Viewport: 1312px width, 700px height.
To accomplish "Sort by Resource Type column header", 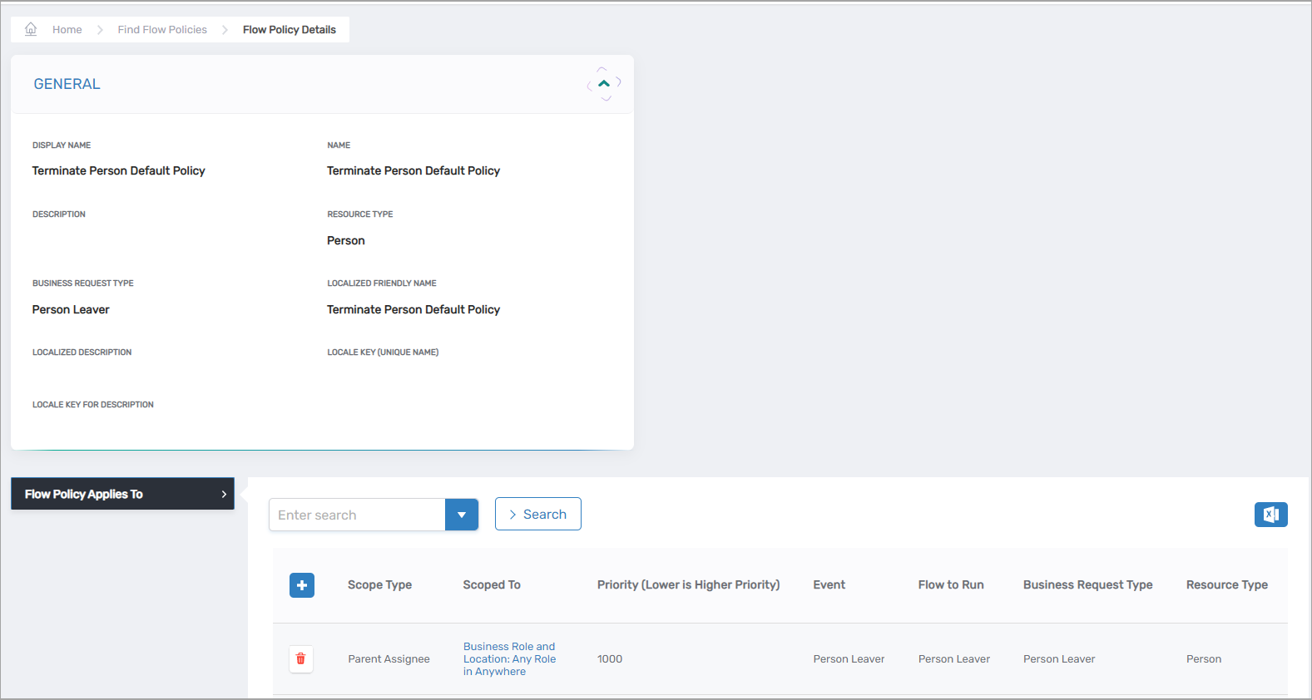I will point(1226,585).
